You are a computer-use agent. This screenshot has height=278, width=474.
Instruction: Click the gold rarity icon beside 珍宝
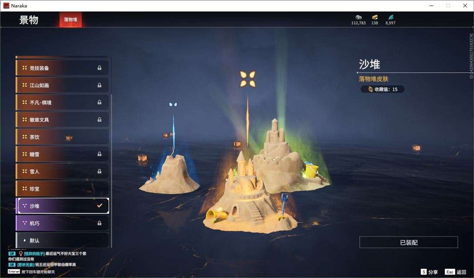[24, 188]
